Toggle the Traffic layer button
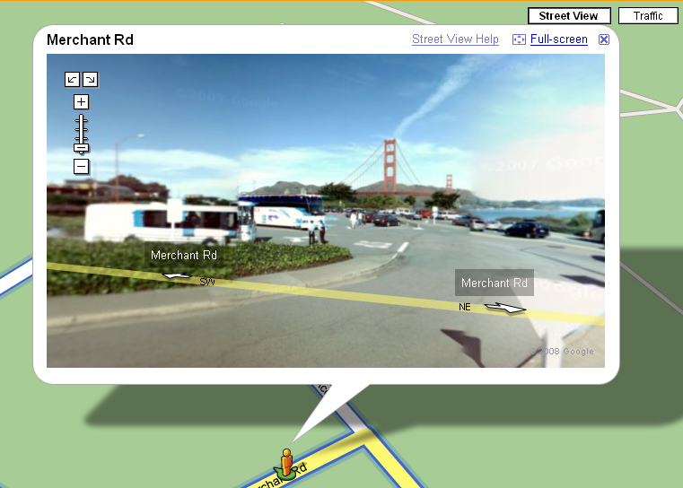This screenshot has height=488, width=683. 648,15
